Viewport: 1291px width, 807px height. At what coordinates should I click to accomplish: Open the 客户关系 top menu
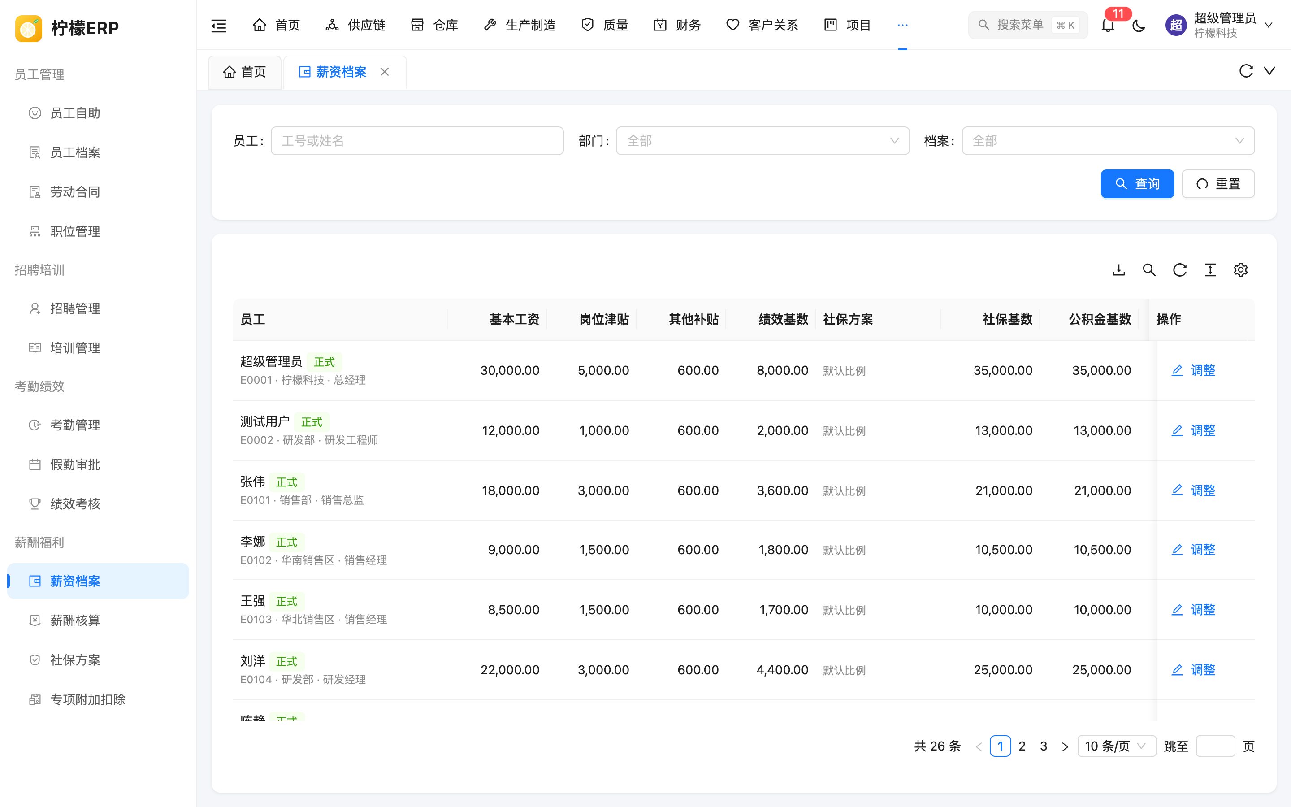(762, 25)
